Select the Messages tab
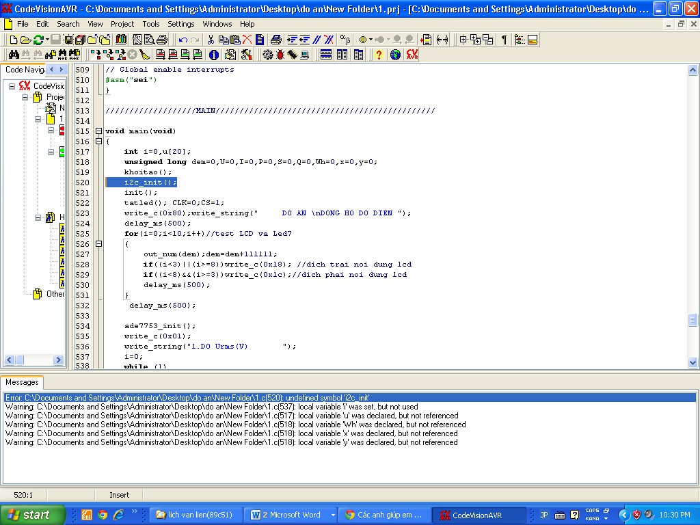Screen dimensions: 700x525 coord(22,382)
